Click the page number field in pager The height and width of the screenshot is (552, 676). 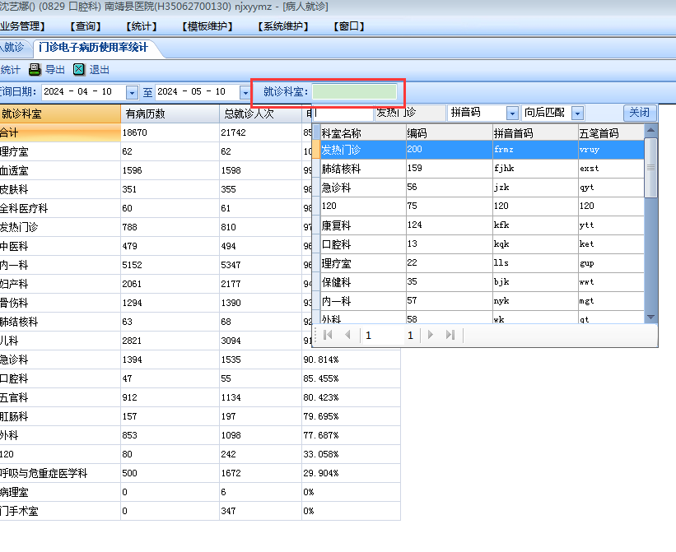[x=382, y=335]
